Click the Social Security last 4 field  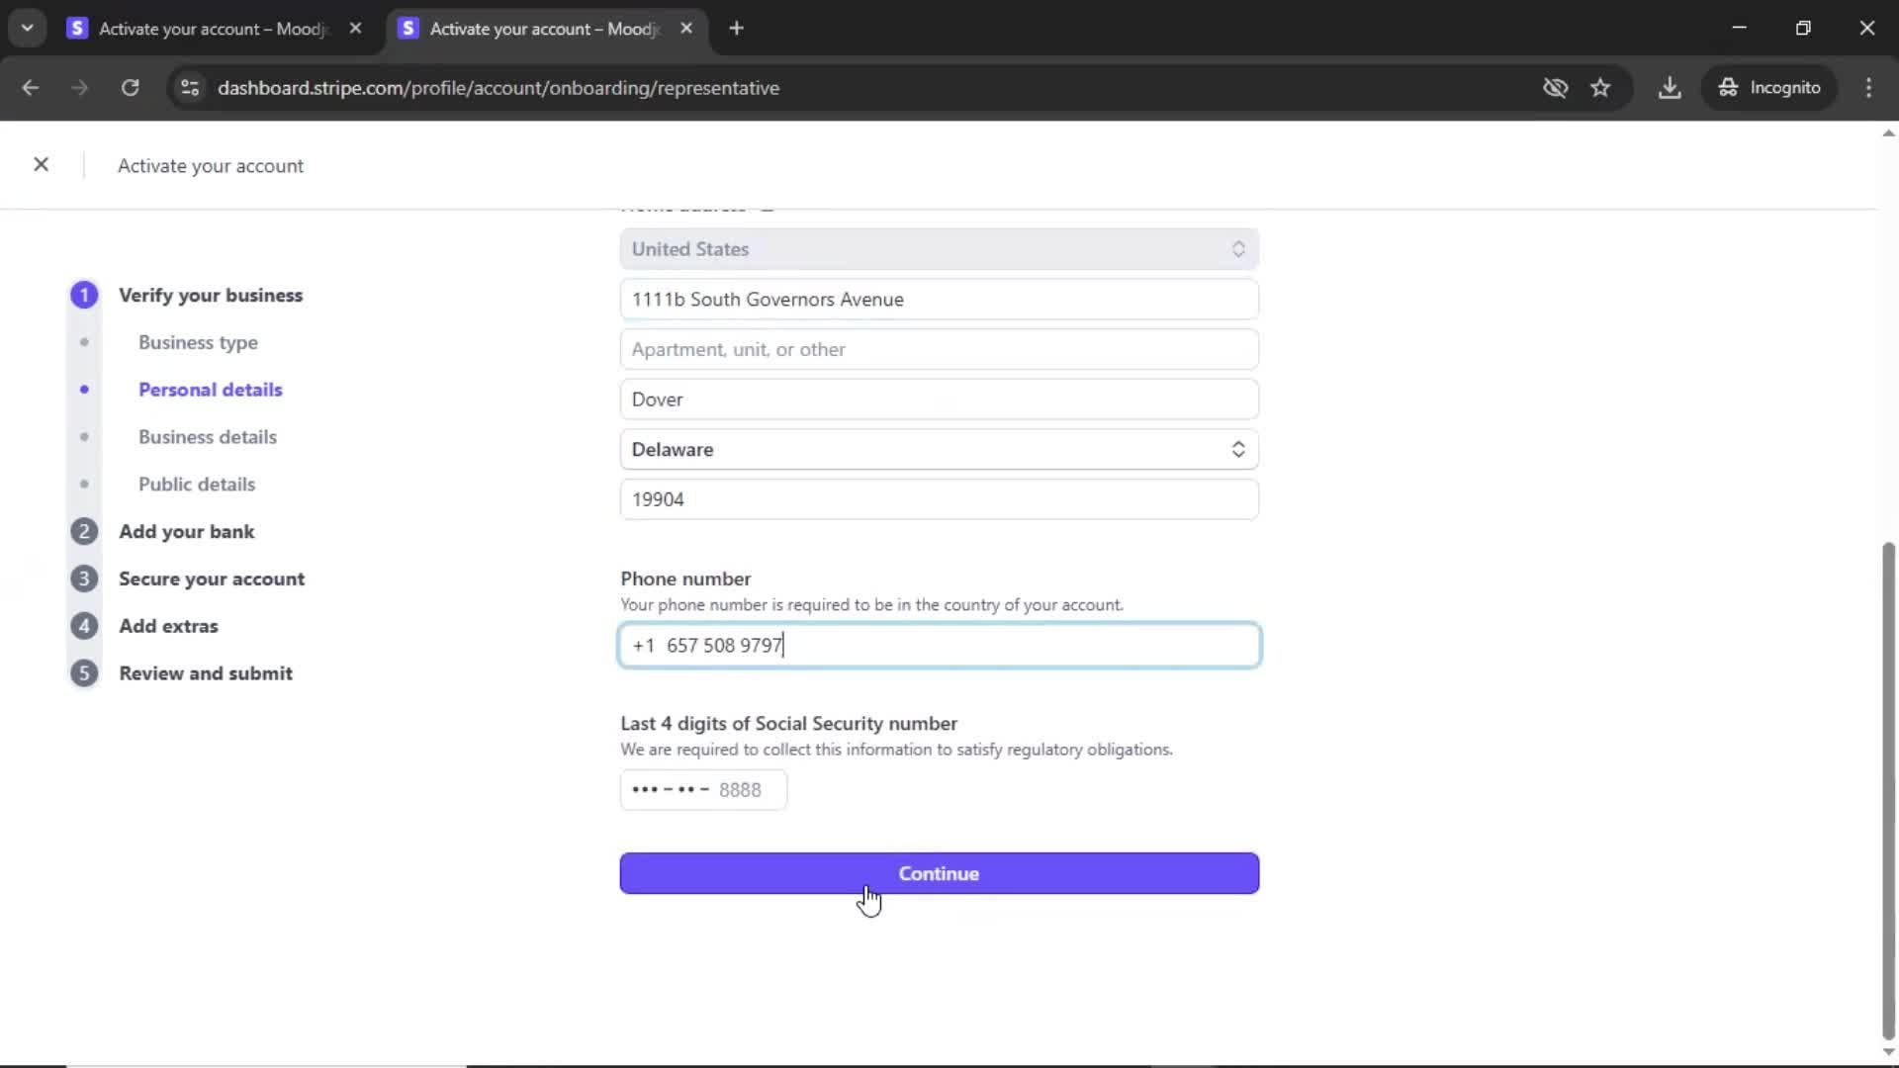[703, 790]
